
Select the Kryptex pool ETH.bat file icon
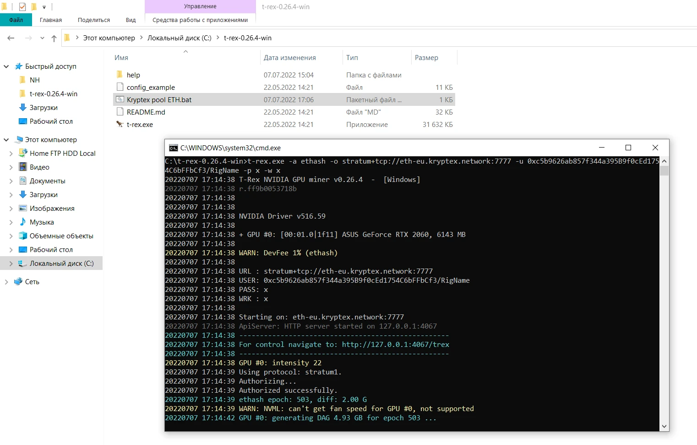coord(120,99)
